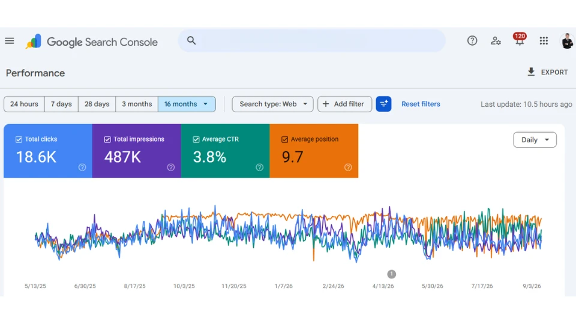The width and height of the screenshot is (576, 324).
Task: Click the 3.8% average CTR value
Action: coord(210,157)
